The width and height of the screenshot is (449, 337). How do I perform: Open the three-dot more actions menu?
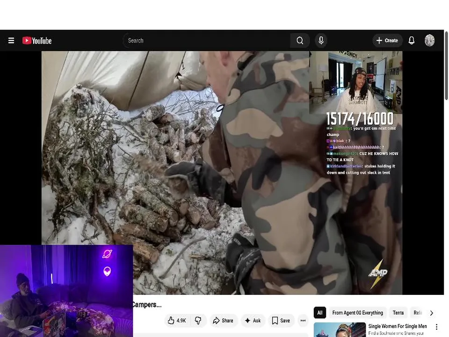303,320
